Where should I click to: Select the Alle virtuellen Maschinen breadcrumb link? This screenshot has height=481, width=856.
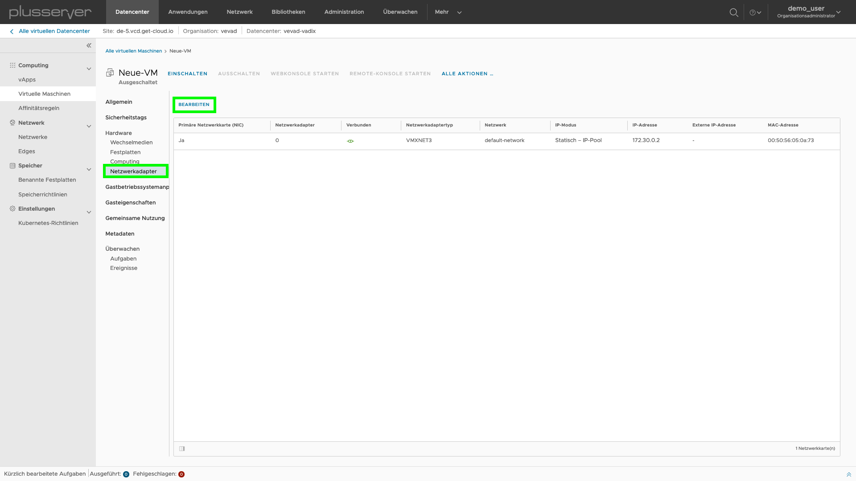(x=133, y=50)
